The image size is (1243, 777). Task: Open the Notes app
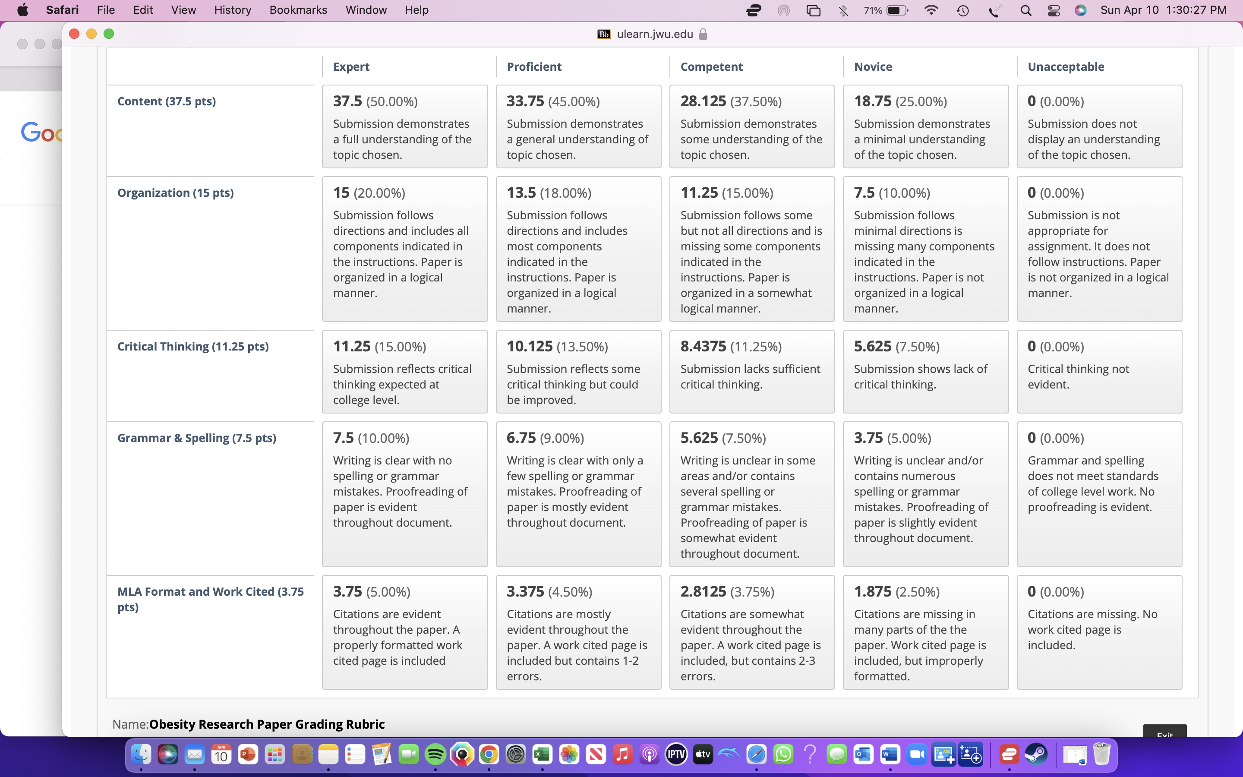pyautogui.click(x=328, y=755)
